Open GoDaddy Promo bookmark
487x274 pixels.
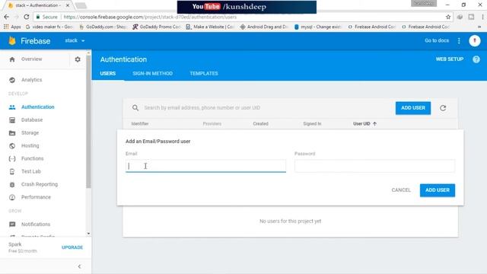pyautogui.click(x=157, y=27)
